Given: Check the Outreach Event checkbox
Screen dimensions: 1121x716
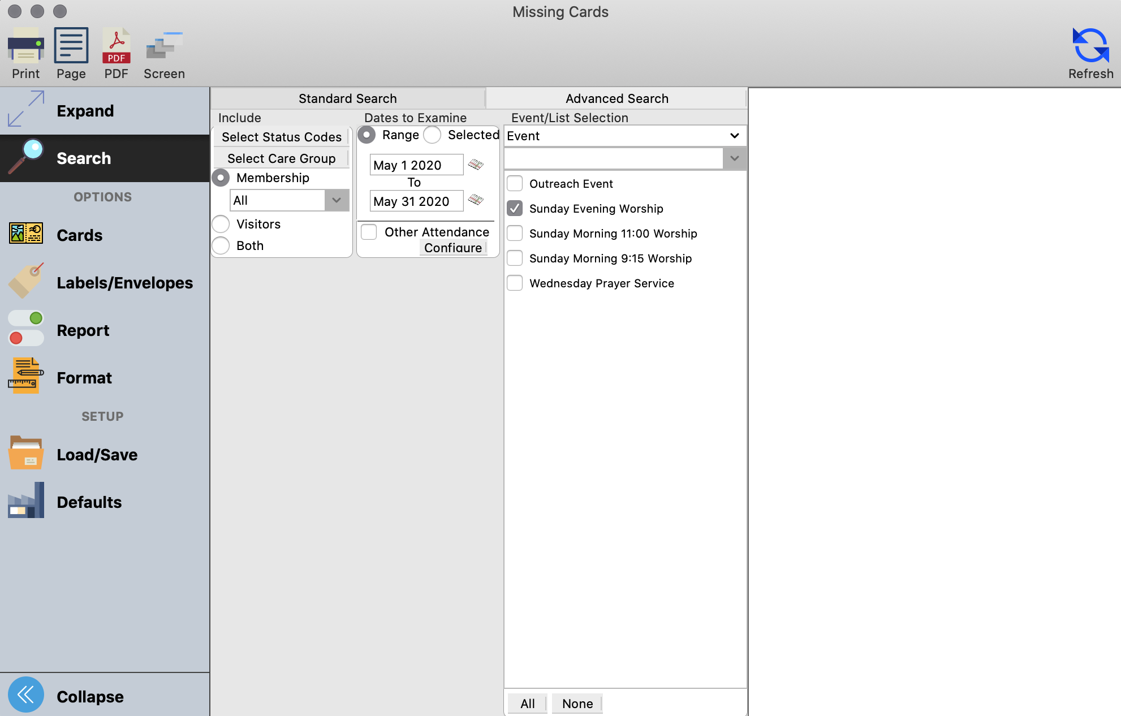Looking at the screenshot, I should (x=515, y=184).
